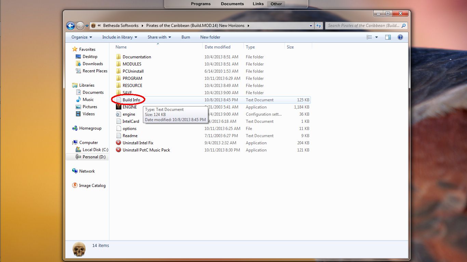This screenshot has height=262, width=467.
Task: Select the Build Info text document icon
Action: click(118, 100)
